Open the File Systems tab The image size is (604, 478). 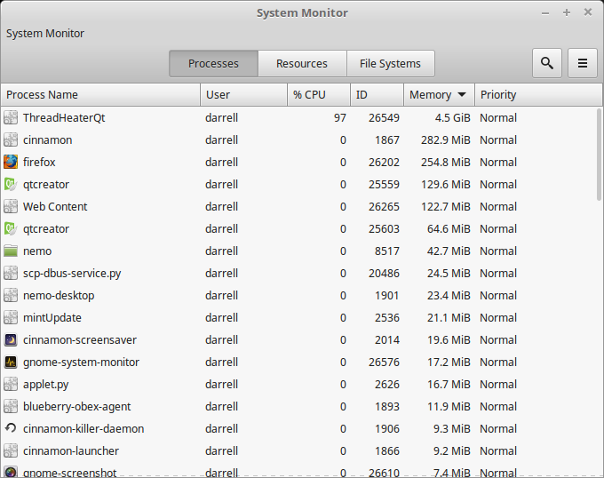coord(390,63)
